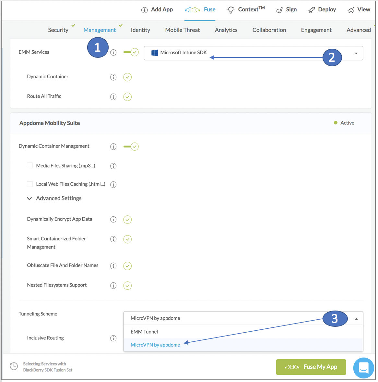
Task: Click the fusion set history clock icon
Action: point(14,366)
